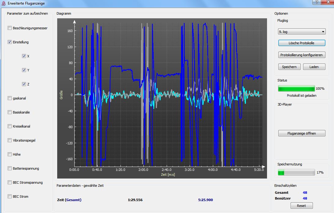
Task: Enable gaskanal recording checkbox
Action: coord(10,98)
